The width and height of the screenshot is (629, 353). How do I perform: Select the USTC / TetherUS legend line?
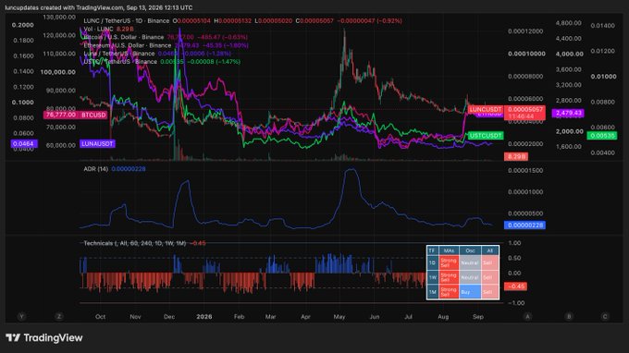162,62
